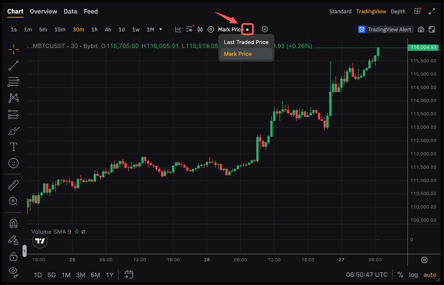Toggle magnet mode on
Image resolution: width=444 pixels, height=285 pixels.
tap(13, 224)
